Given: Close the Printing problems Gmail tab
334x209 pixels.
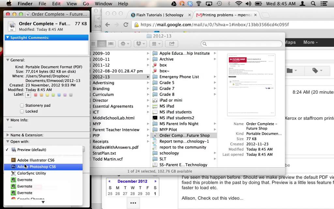Looking at the screenshot, I should [255, 15].
